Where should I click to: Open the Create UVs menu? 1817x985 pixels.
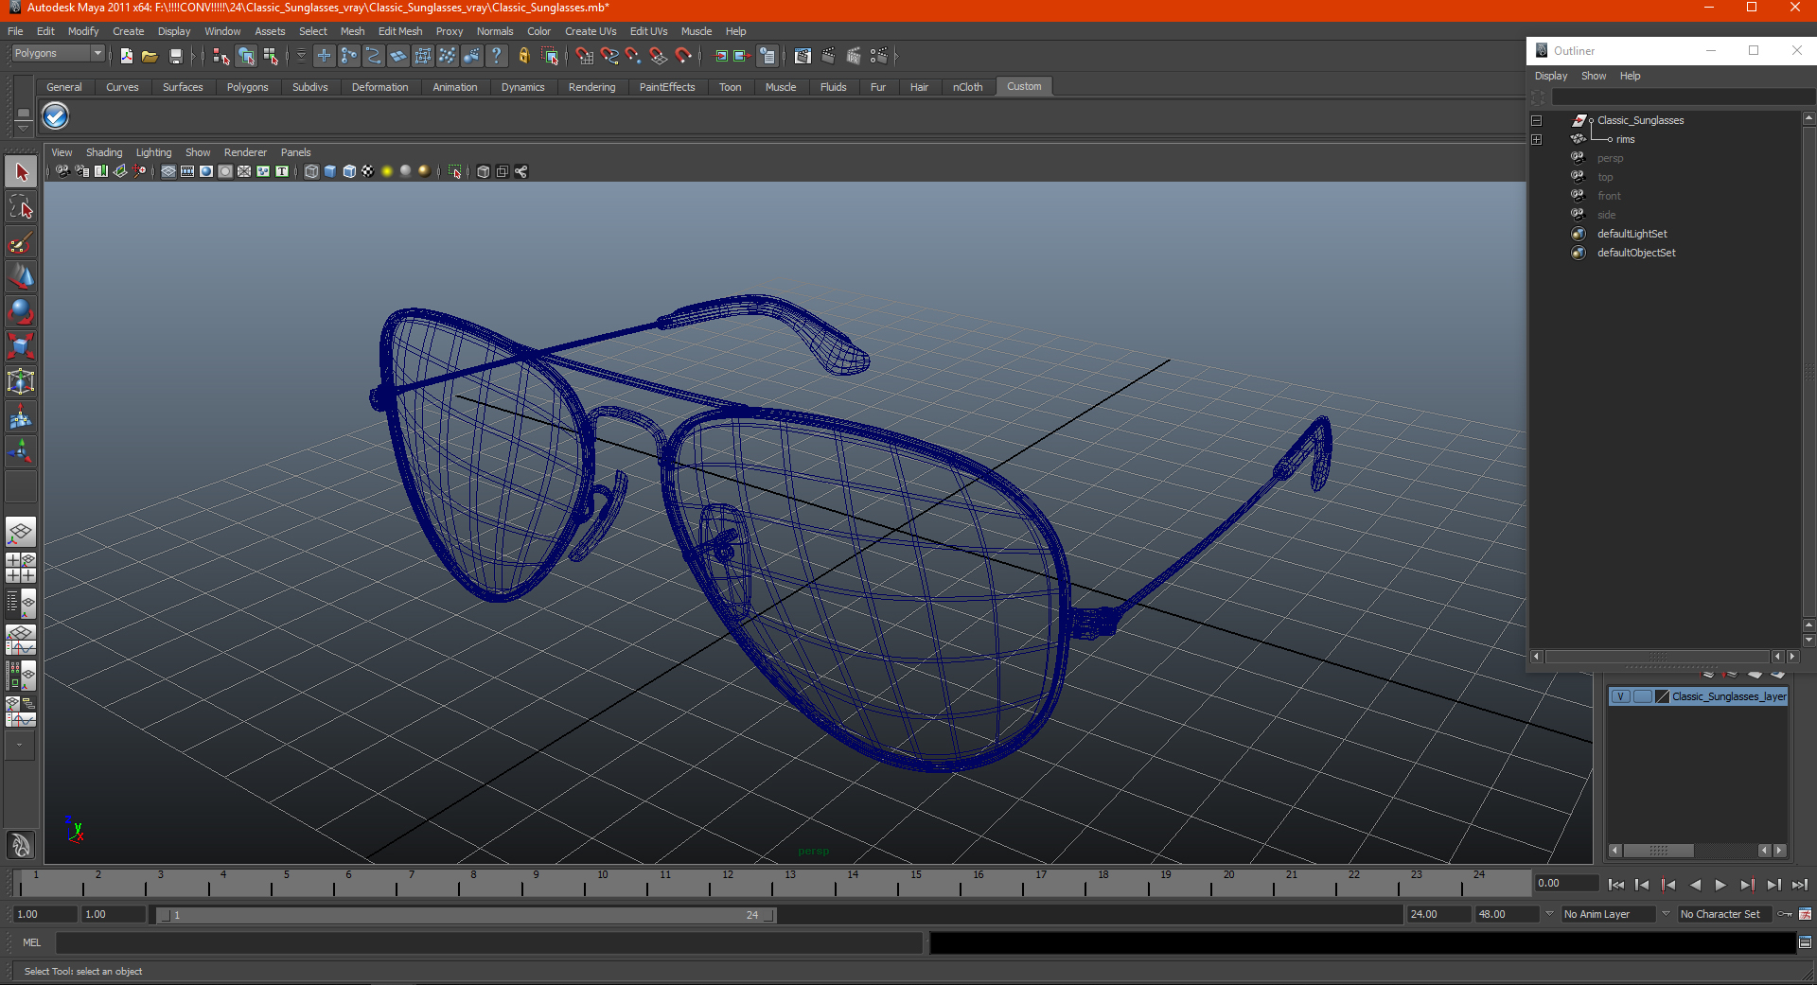click(x=591, y=31)
